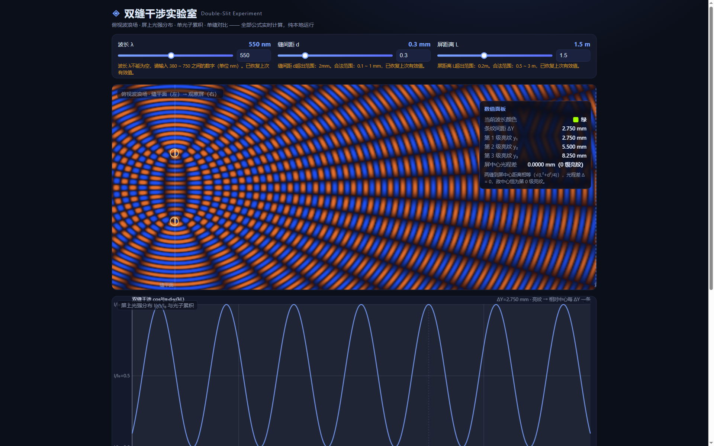Click the "双缝干涉实验室" page title
Image resolution: width=714 pixels, height=446 pixels.
[x=160, y=14]
